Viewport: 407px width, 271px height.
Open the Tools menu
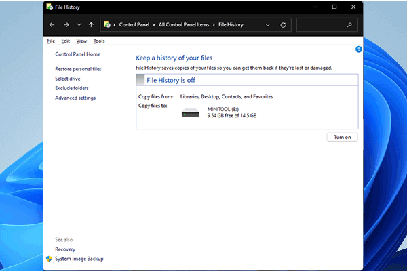coord(99,41)
